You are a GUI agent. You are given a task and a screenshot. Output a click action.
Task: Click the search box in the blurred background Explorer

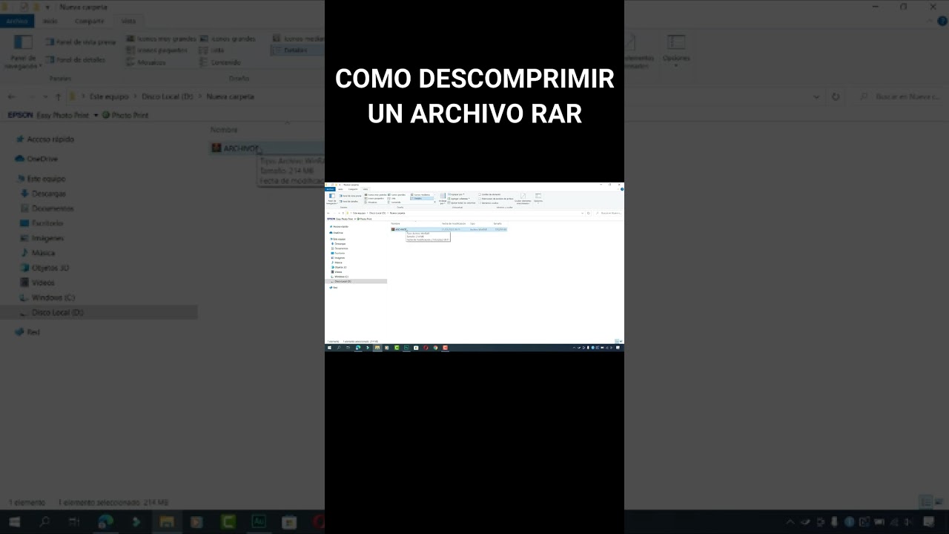tap(899, 96)
